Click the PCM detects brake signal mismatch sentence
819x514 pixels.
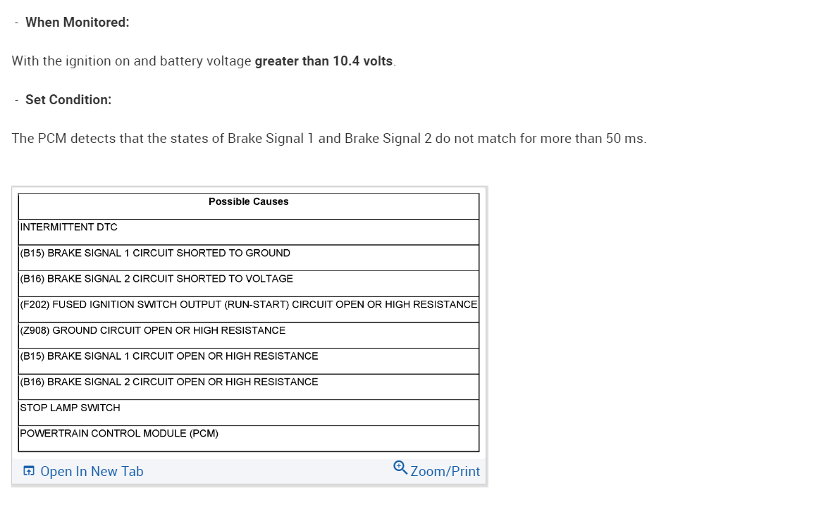[x=328, y=139]
